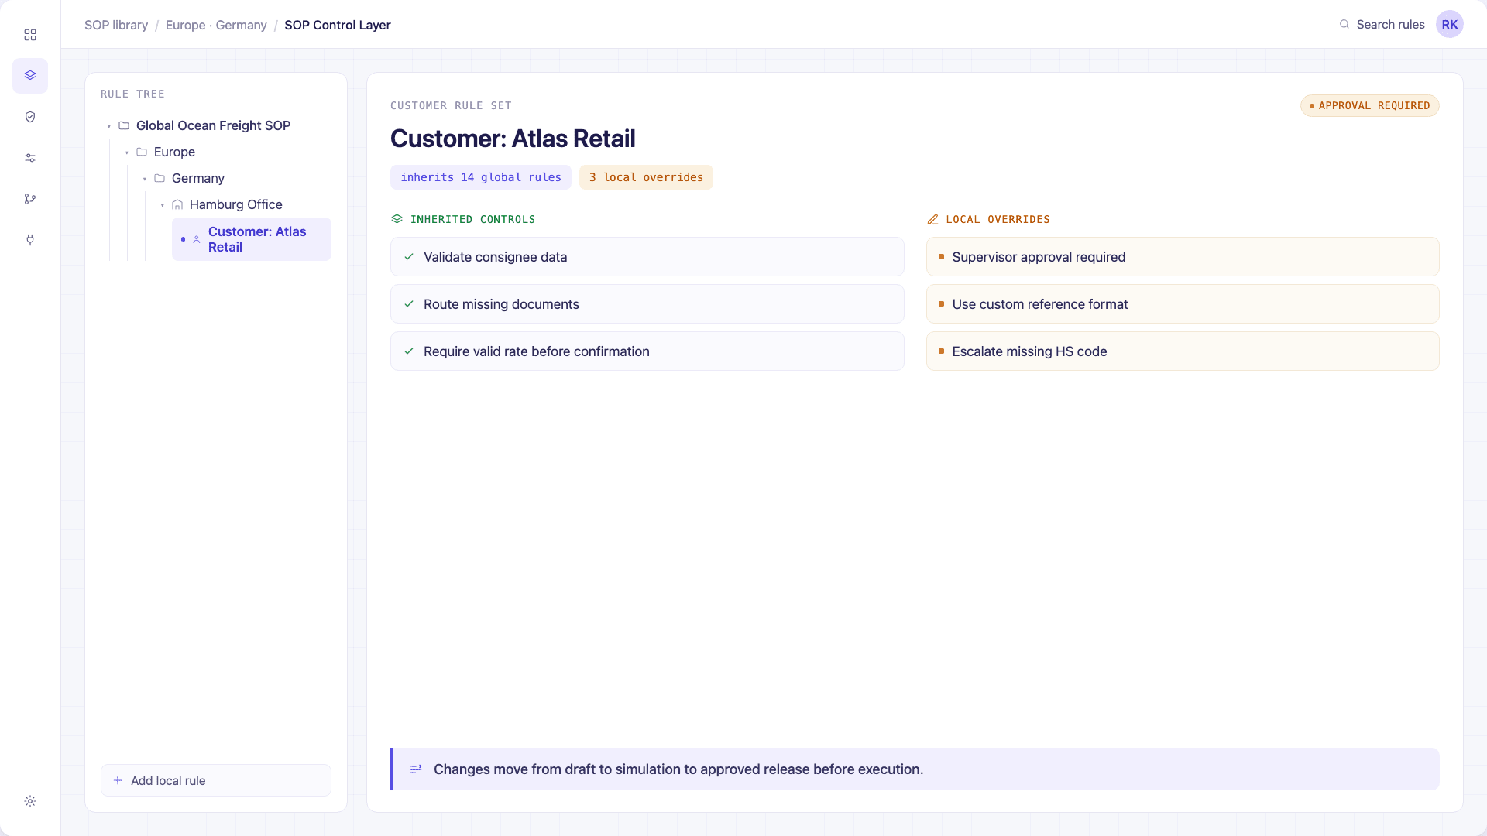
Task: Click the draft to simulation banner text
Action: coord(678,769)
